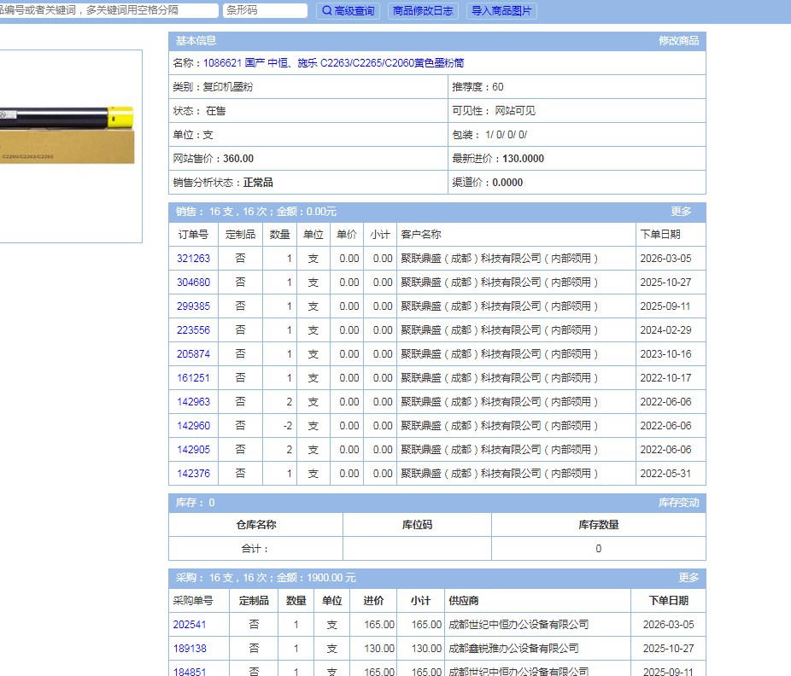
Task: Click the 条形码 barcode input field
Action: 265,11
